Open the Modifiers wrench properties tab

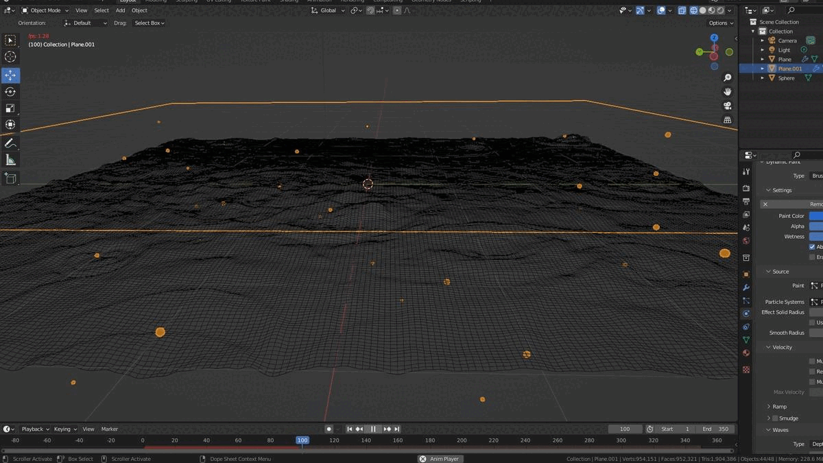[746, 287]
